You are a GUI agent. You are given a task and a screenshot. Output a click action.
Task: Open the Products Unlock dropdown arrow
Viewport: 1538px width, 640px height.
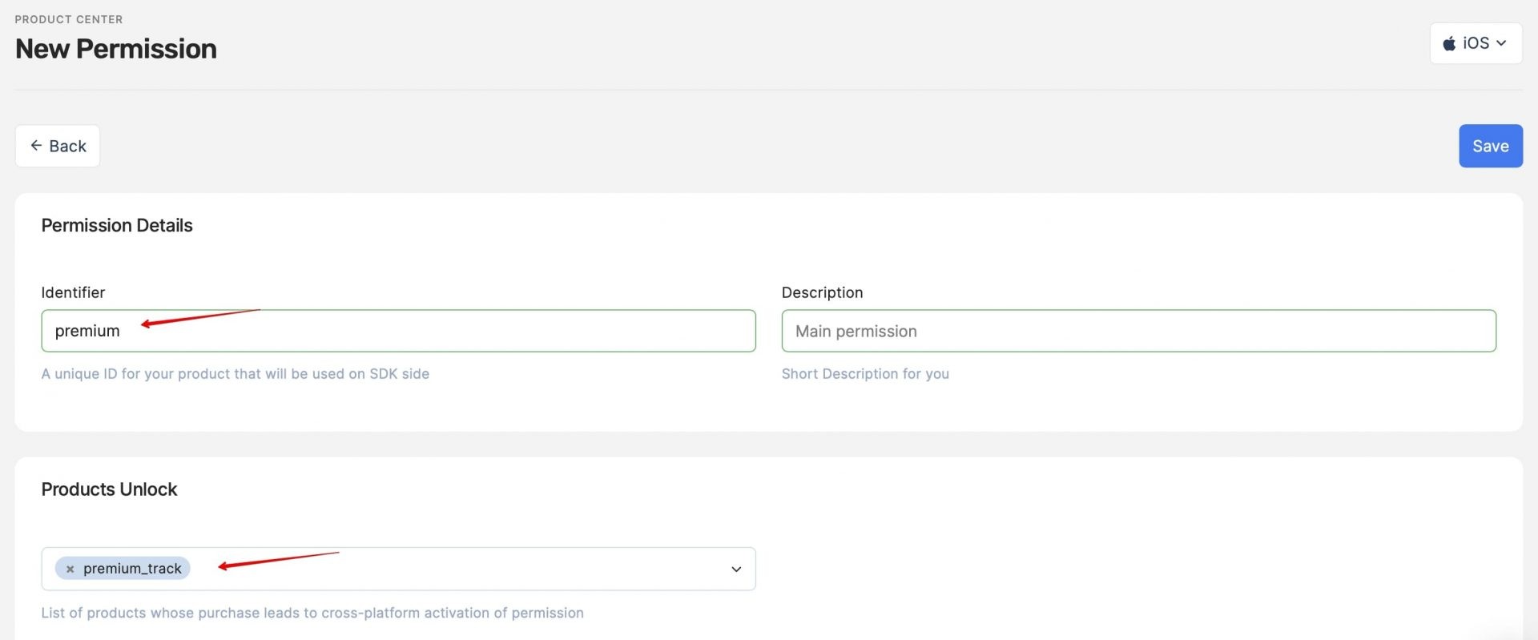735,569
